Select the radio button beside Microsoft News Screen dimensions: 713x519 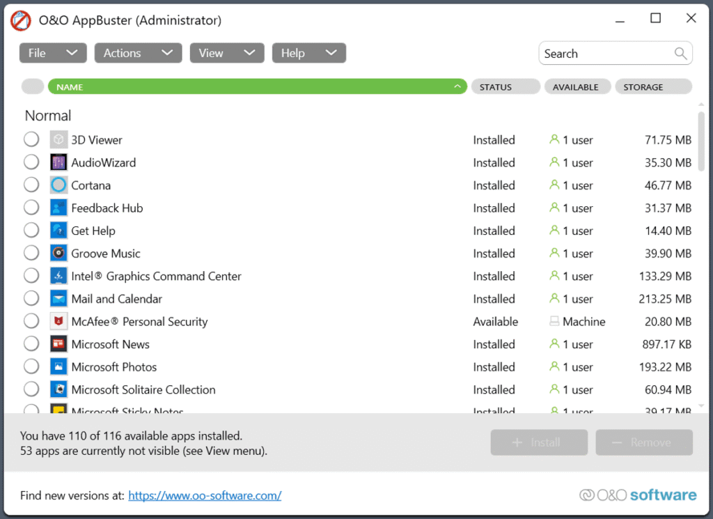pyautogui.click(x=31, y=343)
